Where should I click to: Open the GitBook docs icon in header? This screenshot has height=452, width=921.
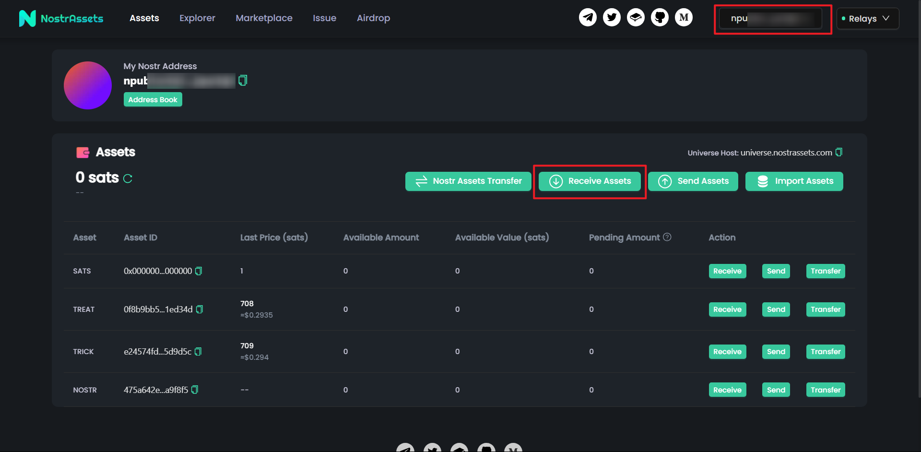click(x=636, y=18)
